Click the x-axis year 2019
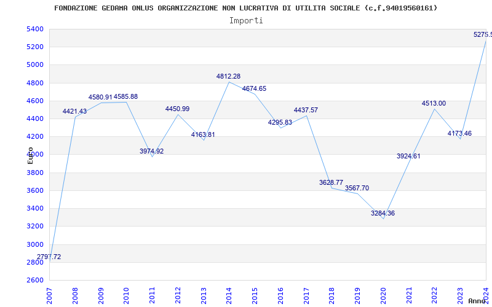The image size is (492, 307). pyautogui.click(x=357, y=296)
